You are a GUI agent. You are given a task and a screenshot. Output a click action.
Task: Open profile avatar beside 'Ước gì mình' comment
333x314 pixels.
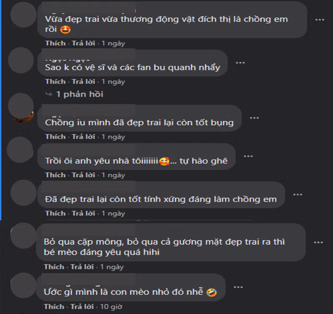pos(23,285)
